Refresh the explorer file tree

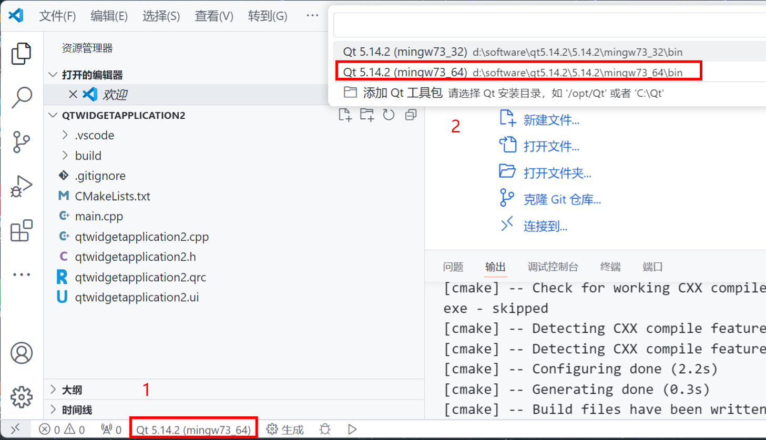(389, 115)
